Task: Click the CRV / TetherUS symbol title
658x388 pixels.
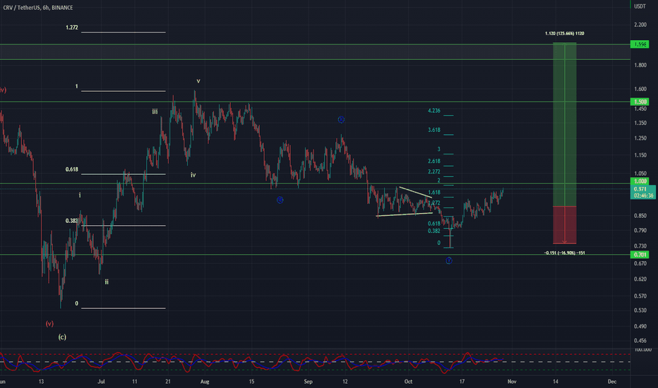Action: coord(37,8)
